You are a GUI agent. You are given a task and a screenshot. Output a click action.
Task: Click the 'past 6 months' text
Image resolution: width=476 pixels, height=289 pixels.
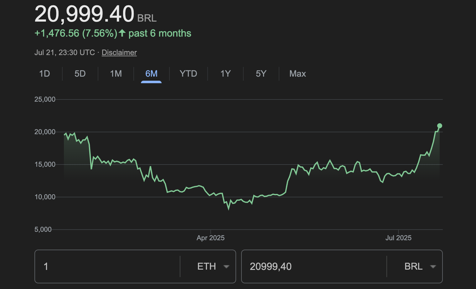[160, 33]
